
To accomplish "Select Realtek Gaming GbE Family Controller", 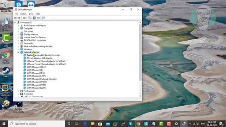I will (43, 55).
